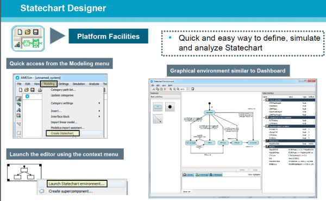Image resolution: width=326 pixels, height=201 pixels.
Task: Collapse the Input variables tree group
Action: click(x=265, y=100)
